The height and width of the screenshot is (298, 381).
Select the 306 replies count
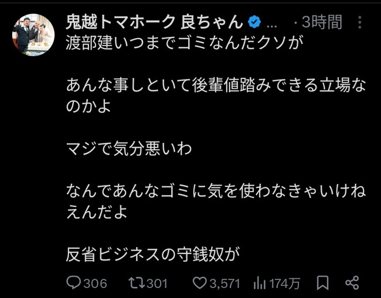point(95,283)
